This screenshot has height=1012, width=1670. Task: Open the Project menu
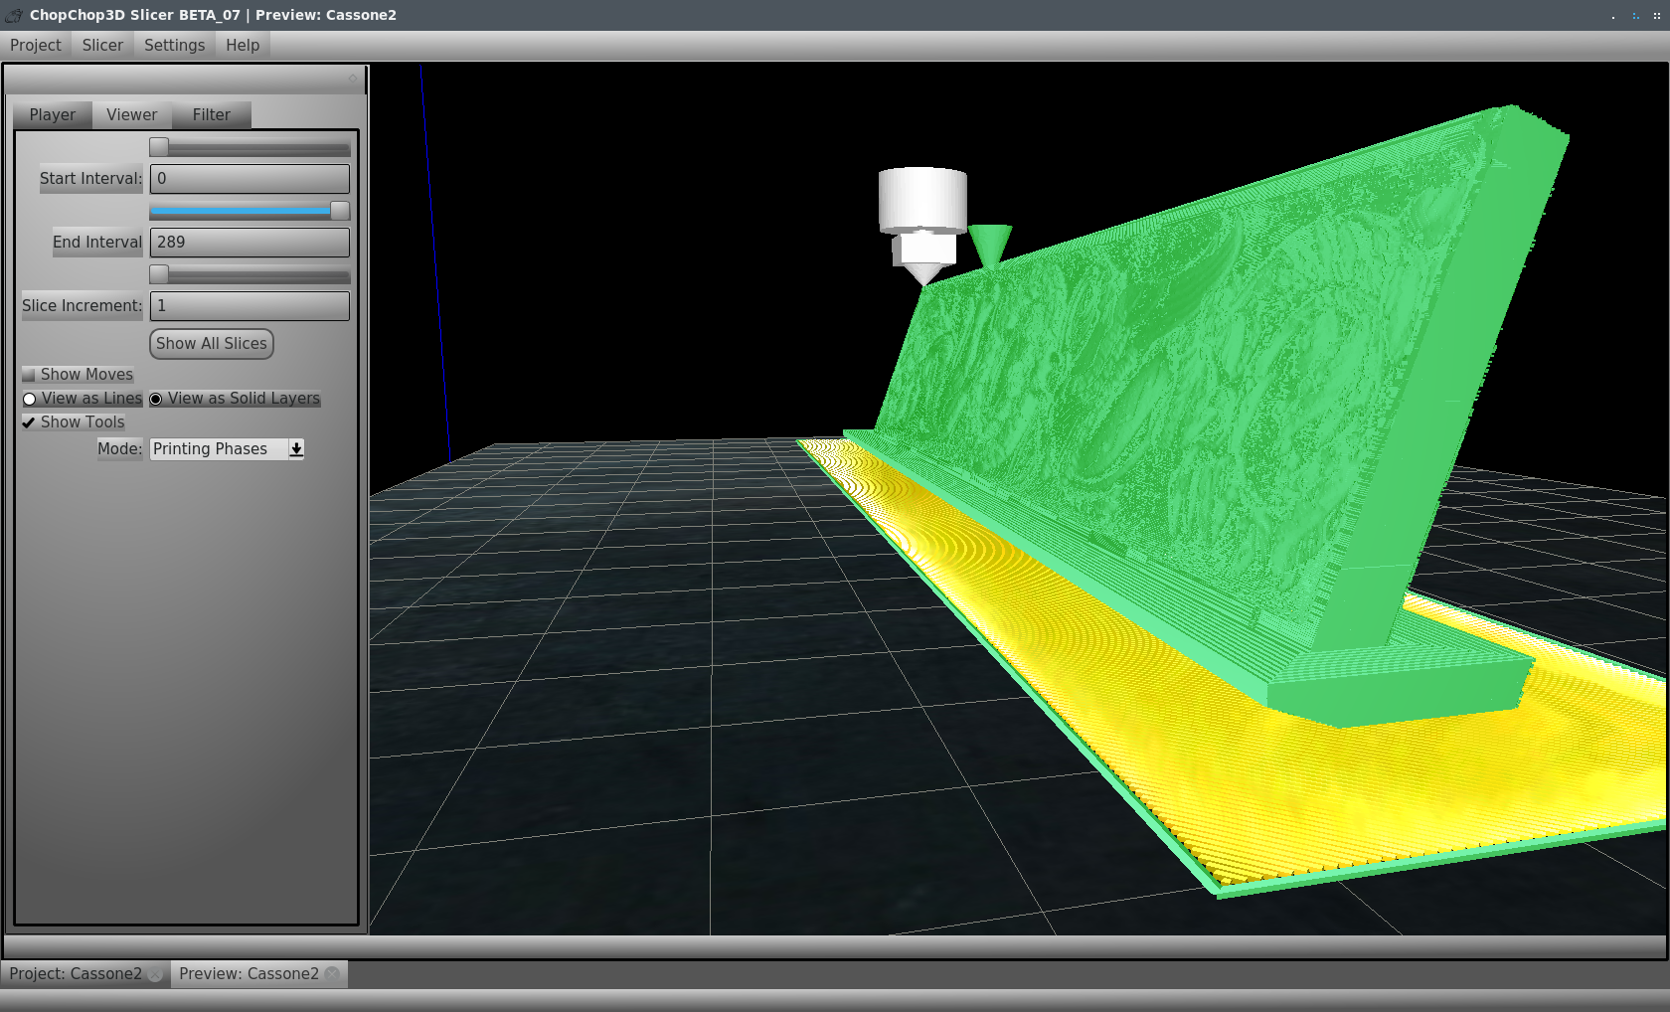click(36, 45)
